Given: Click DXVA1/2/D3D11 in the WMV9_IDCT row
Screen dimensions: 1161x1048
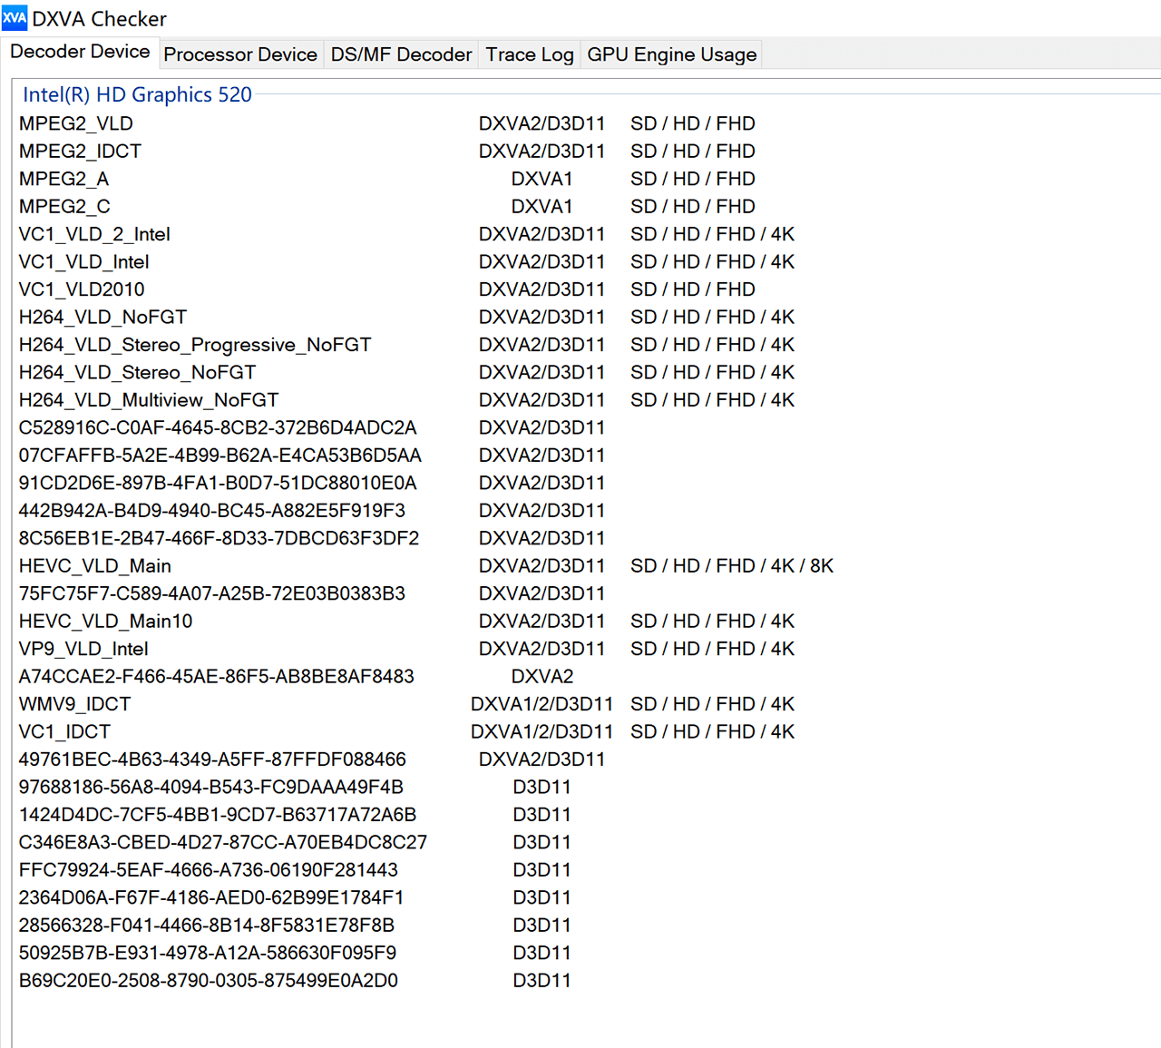Looking at the screenshot, I should (541, 704).
